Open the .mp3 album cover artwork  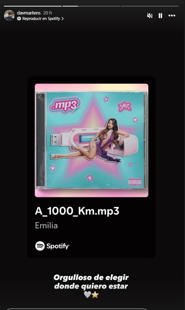(92, 140)
